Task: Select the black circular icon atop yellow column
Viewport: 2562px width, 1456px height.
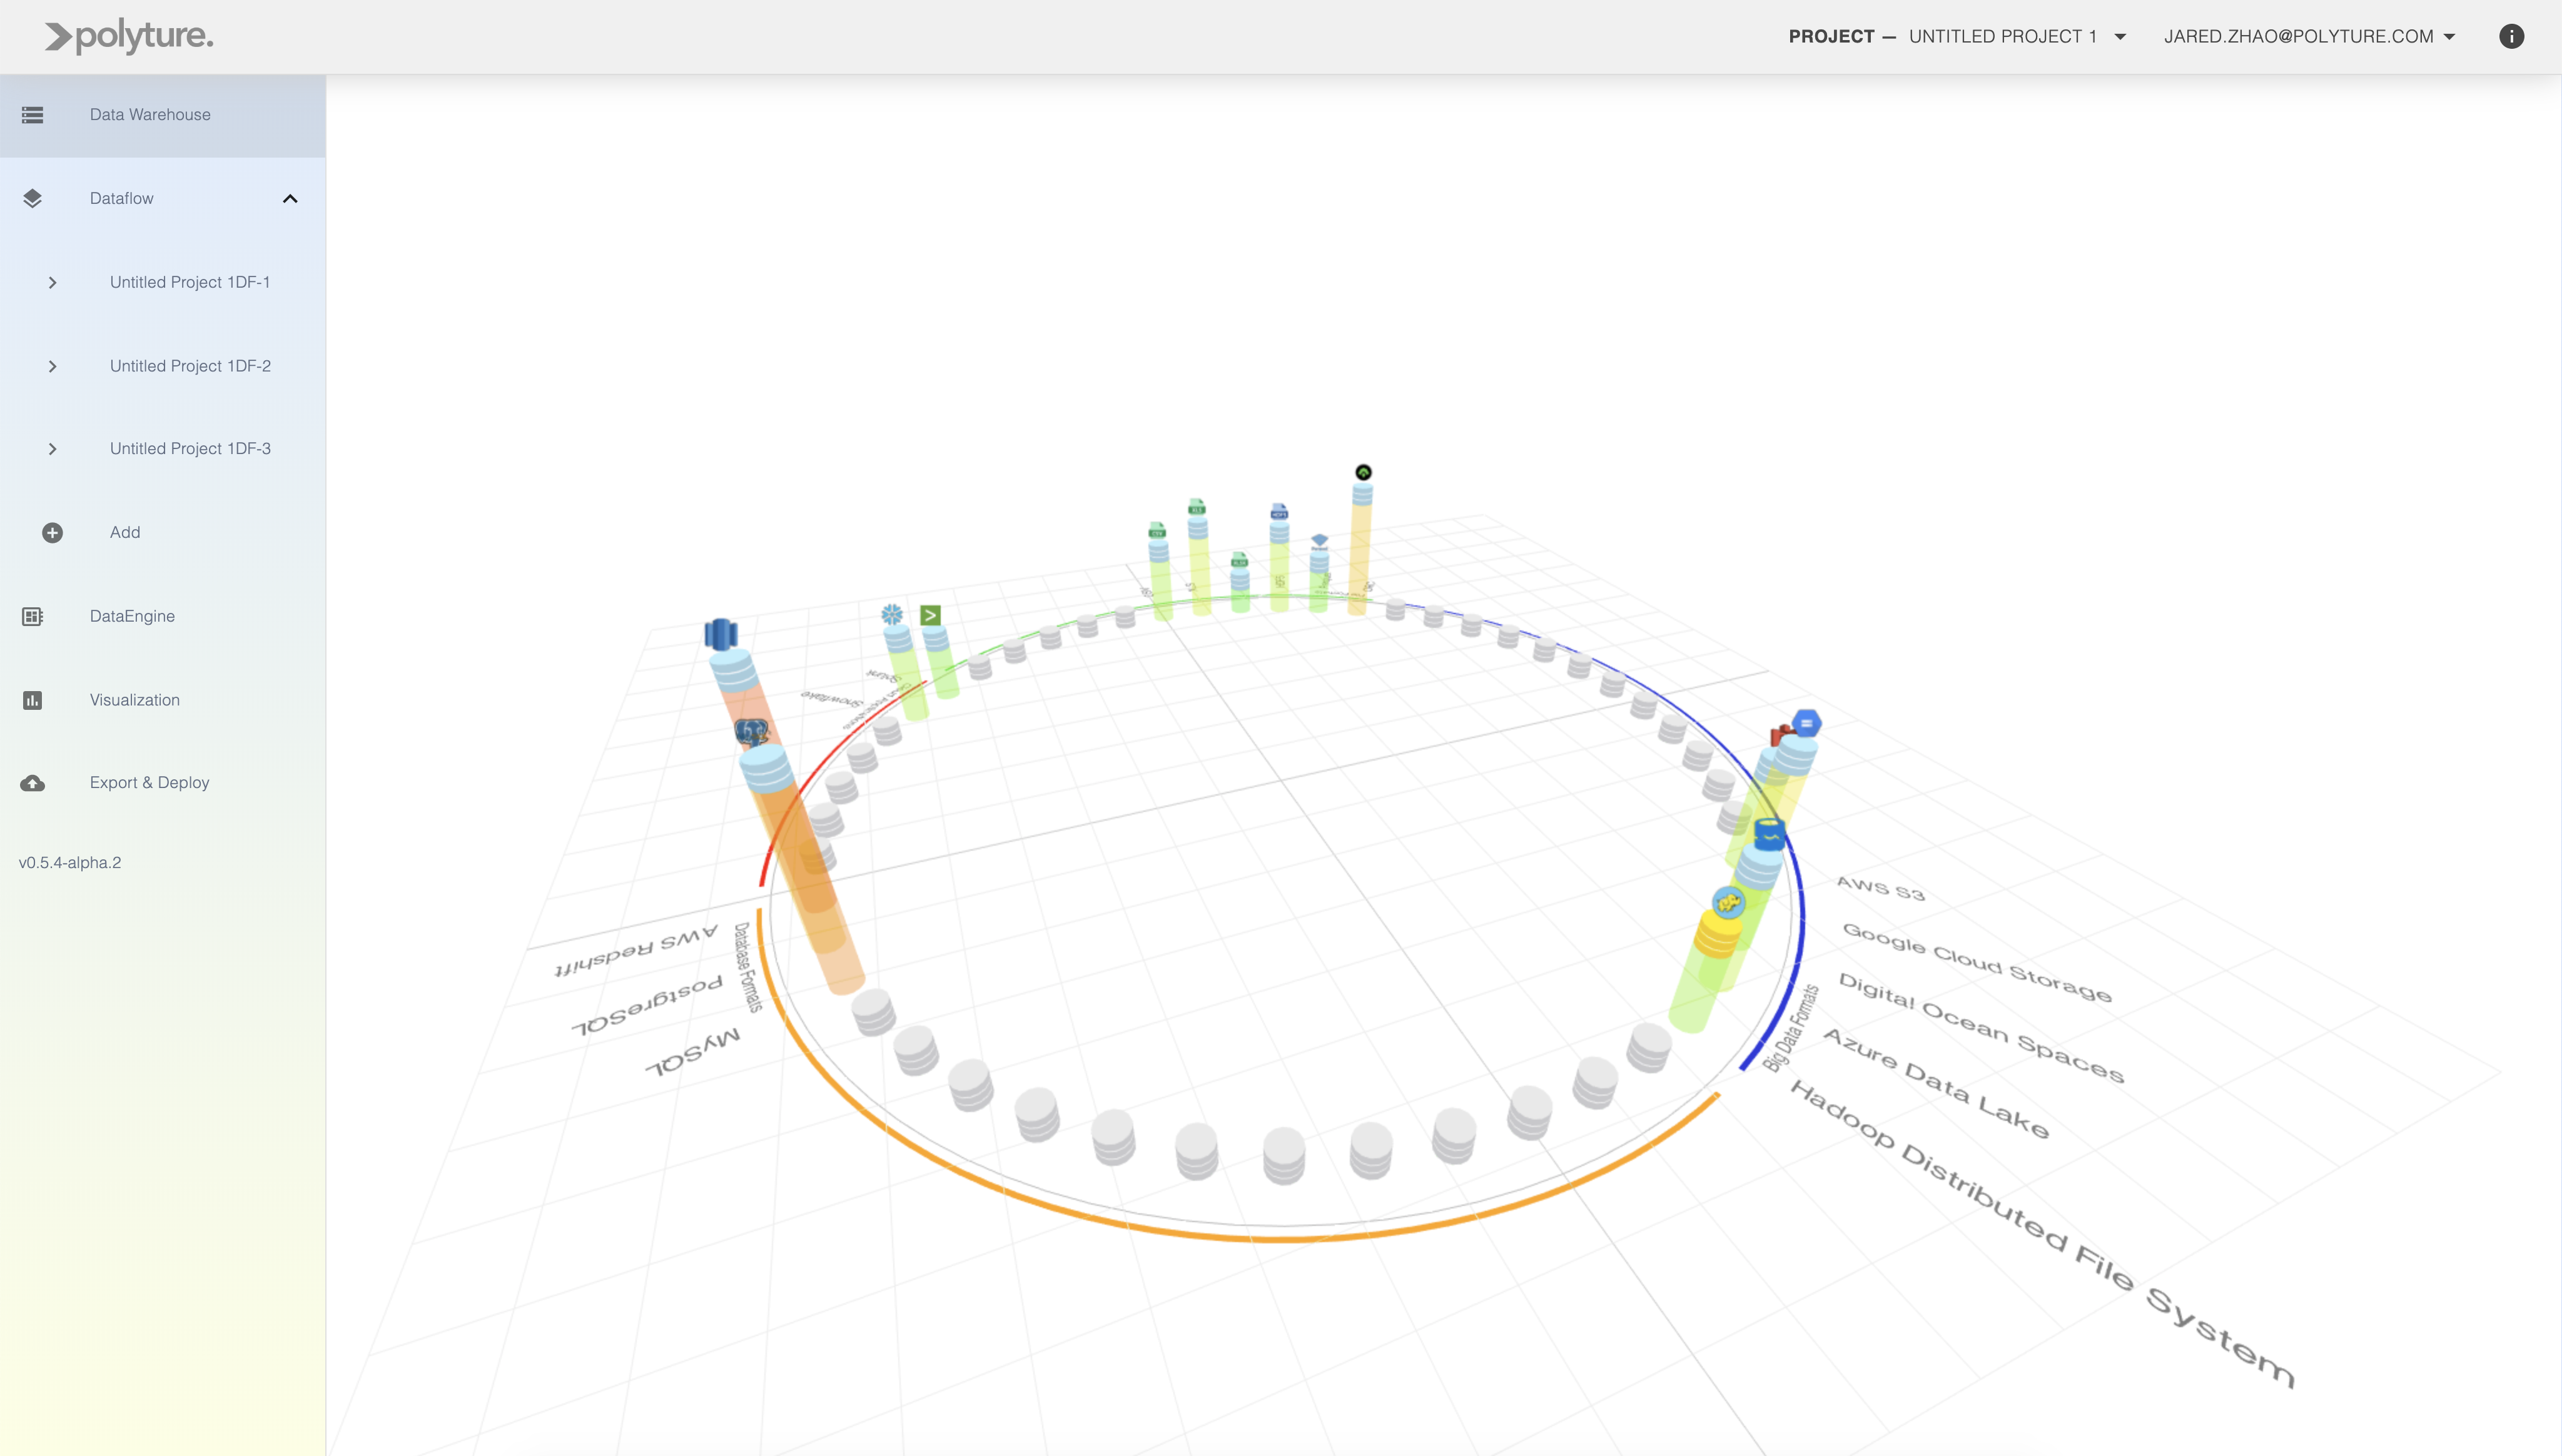Action: click(x=1363, y=472)
